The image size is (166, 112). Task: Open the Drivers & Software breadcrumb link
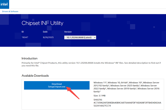pos(10,11)
